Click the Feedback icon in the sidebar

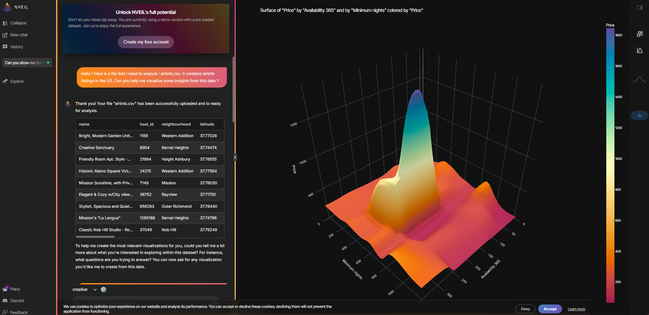(x=5, y=312)
